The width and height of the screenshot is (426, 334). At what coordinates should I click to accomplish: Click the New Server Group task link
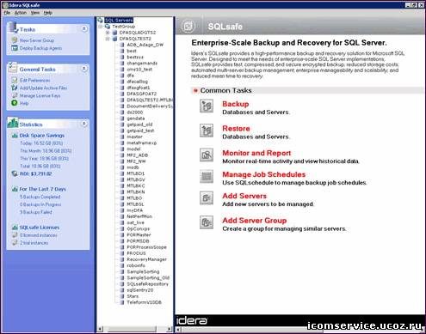(37, 40)
